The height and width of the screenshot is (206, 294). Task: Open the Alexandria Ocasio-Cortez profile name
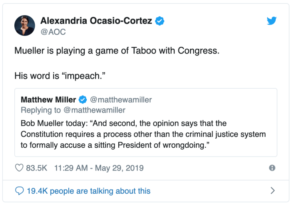(96, 21)
